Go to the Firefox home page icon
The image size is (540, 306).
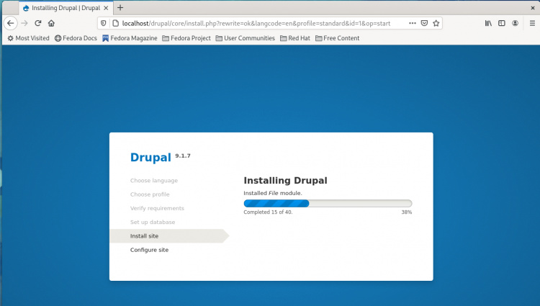[51, 23]
